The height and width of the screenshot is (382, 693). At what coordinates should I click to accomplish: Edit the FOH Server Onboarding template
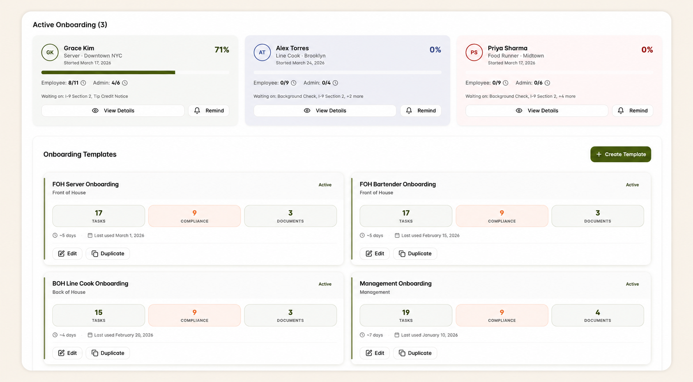click(x=67, y=254)
